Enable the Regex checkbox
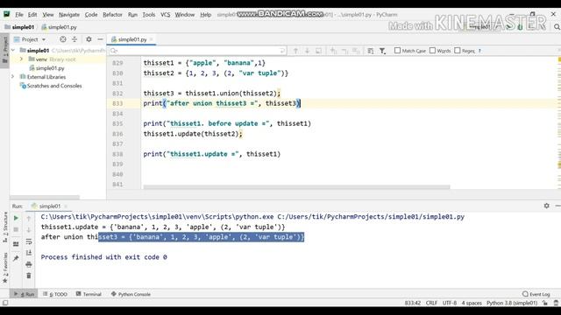Screen dimensions: 561x315 point(458,51)
